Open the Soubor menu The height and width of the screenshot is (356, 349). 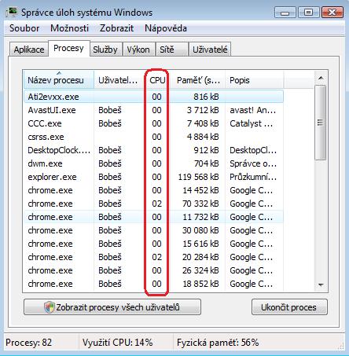24,28
